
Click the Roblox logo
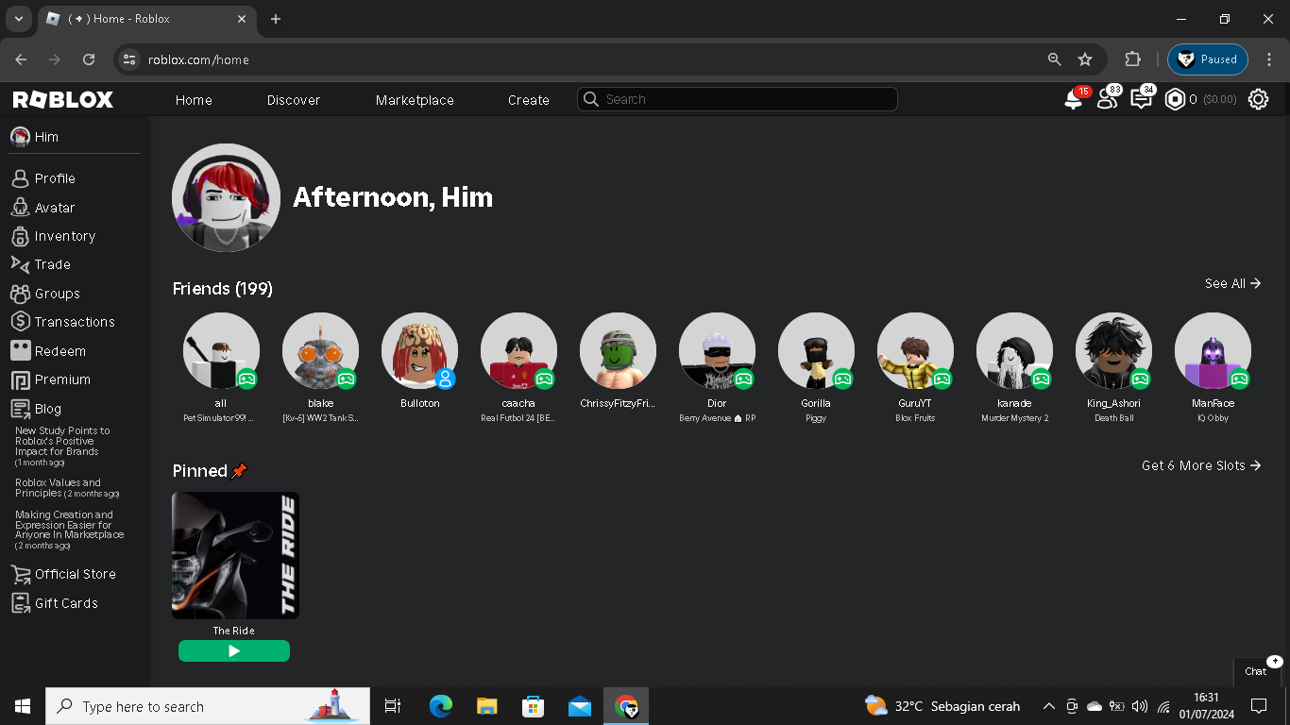[63, 99]
